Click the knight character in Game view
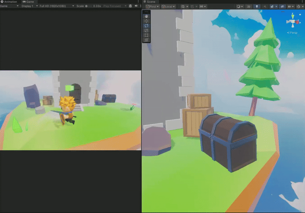This screenshot has width=305, height=213. coord(67,111)
